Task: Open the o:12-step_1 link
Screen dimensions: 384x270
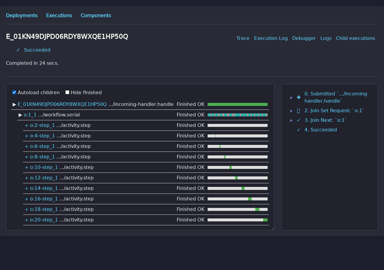Action: (x=44, y=178)
